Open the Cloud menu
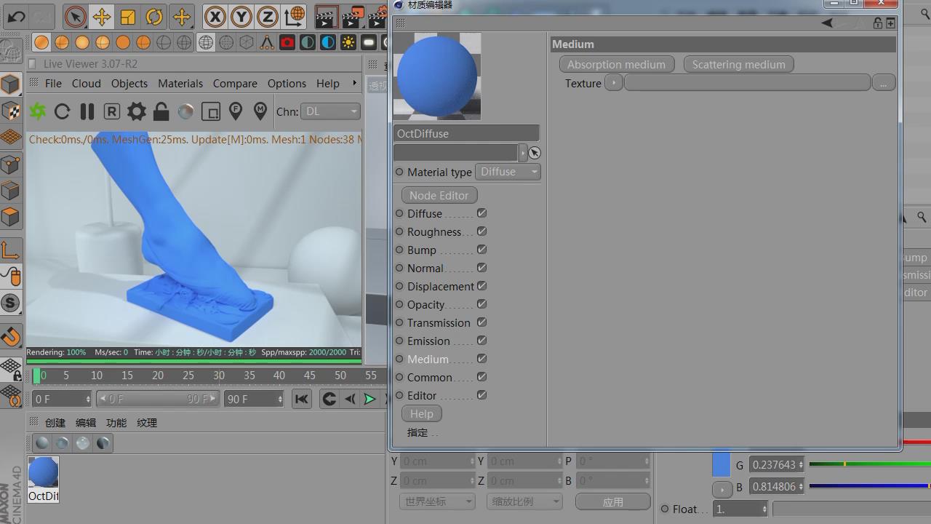931x524 pixels. tap(86, 84)
